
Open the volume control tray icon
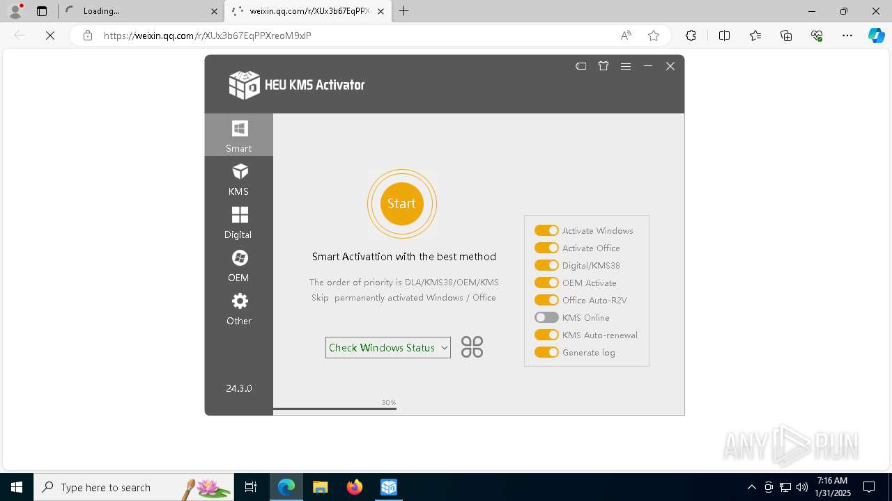[x=802, y=487]
